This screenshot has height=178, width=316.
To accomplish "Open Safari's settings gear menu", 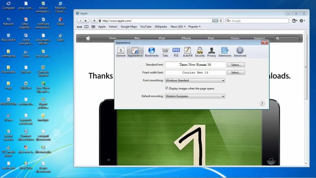I will (302, 21).
